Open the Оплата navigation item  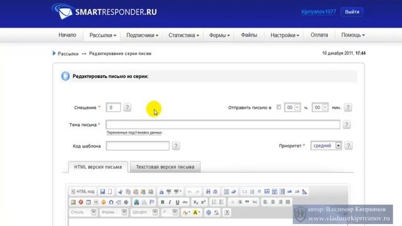[x=319, y=35]
